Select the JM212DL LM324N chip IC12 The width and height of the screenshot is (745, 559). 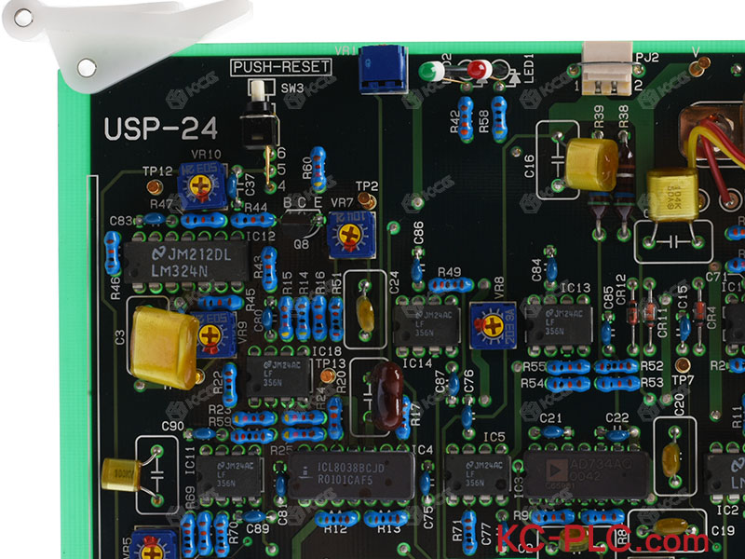(x=186, y=260)
